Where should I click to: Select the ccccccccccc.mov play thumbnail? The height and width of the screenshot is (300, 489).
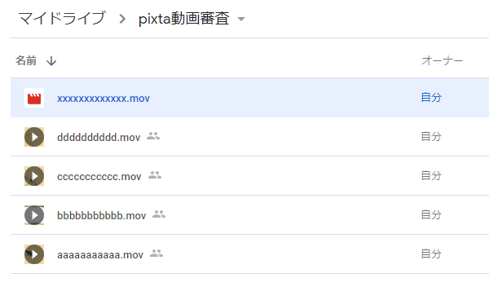coord(34,176)
